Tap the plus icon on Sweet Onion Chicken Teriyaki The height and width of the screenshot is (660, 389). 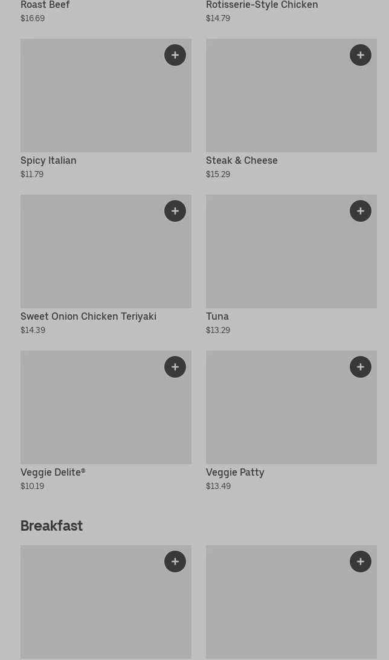[x=175, y=211]
